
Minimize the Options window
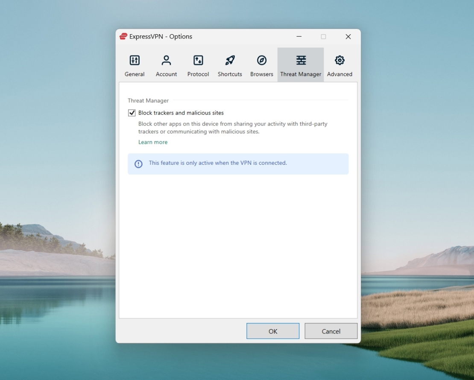coord(298,36)
